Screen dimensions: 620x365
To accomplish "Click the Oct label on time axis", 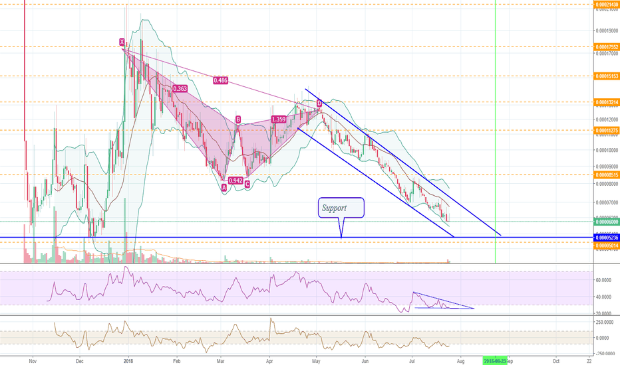I will 556,360.
